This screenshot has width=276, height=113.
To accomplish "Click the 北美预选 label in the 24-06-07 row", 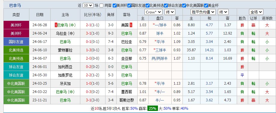I will click(16, 58).
